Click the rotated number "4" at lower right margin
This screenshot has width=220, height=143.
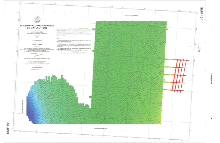click(x=211, y=118)
